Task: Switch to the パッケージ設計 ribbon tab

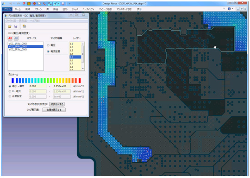Action: pyautogui.click(x=105, y=9)
